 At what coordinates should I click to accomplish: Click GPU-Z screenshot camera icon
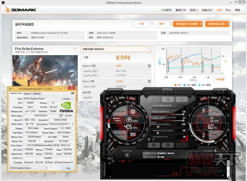[73, 93]
